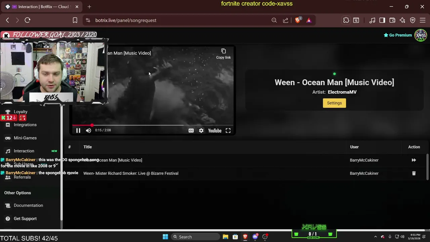Click the Loyalty trophy icon
The width and height of the screenshot is (430, 242).
7,112
